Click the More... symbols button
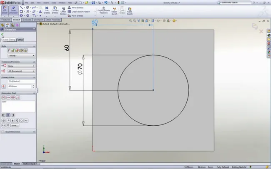 pos(15,125)
